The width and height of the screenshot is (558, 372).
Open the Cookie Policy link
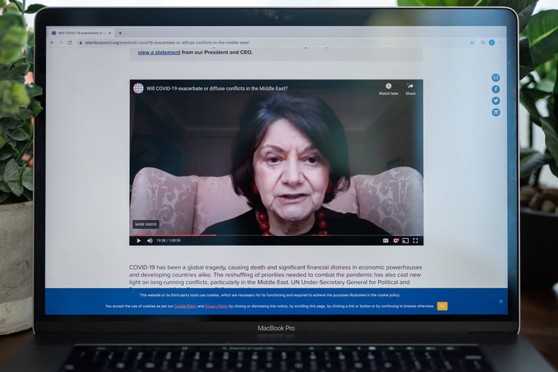coord(186,306)
